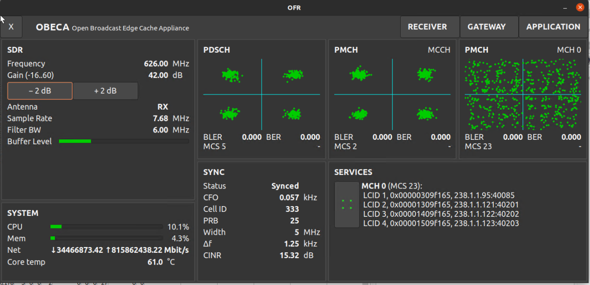Select the LCID 4 service entry

(441, 223)
